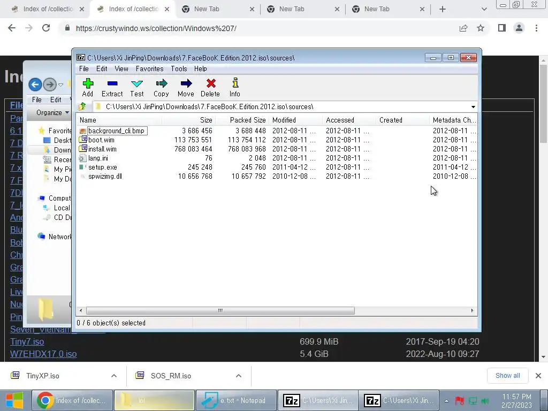Open the View menu in 7-Zip
Image resolution: width=548 pixels, height=411 pixels.
tap(121, 68)
